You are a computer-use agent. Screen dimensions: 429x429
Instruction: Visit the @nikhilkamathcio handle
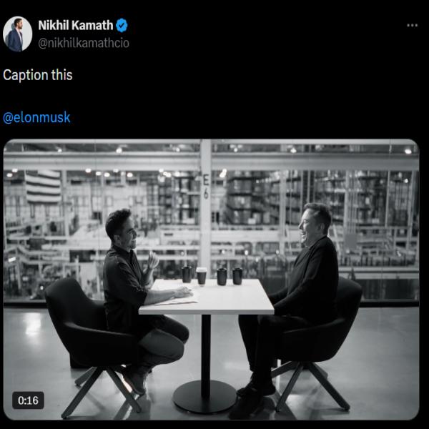tap(84, 43)
